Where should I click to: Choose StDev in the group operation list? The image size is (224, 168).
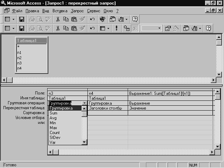click(x=65, y=138)
